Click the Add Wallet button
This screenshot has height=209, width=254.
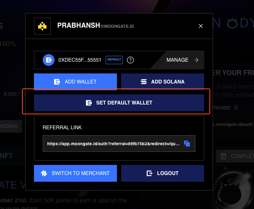[75, 82]
